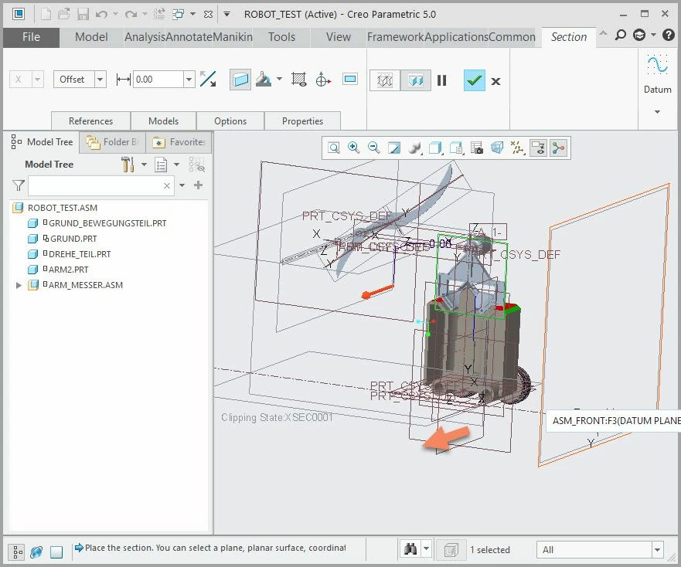Click the command search magnifier icon
Viewport: 681px width, 567px height.
click(621, 36)
